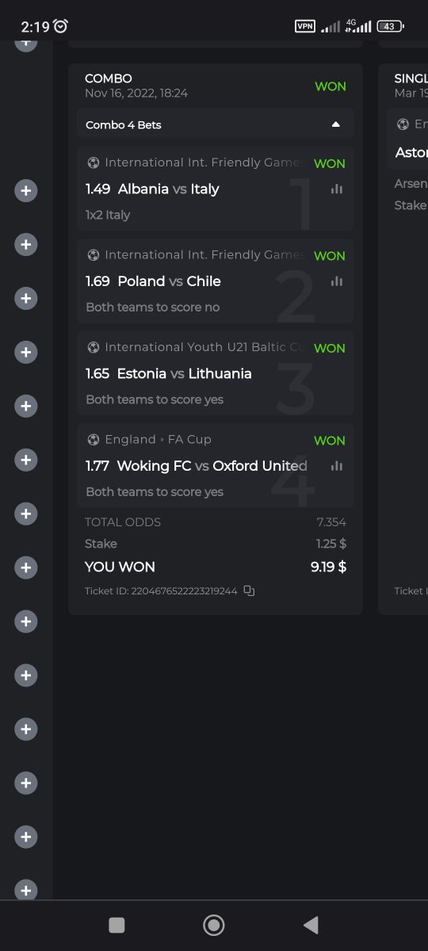Screen dimensions: 428x951
Task: Open stats icon for Woking FC vs Oxford United
Action: click(x=337, y=465)
